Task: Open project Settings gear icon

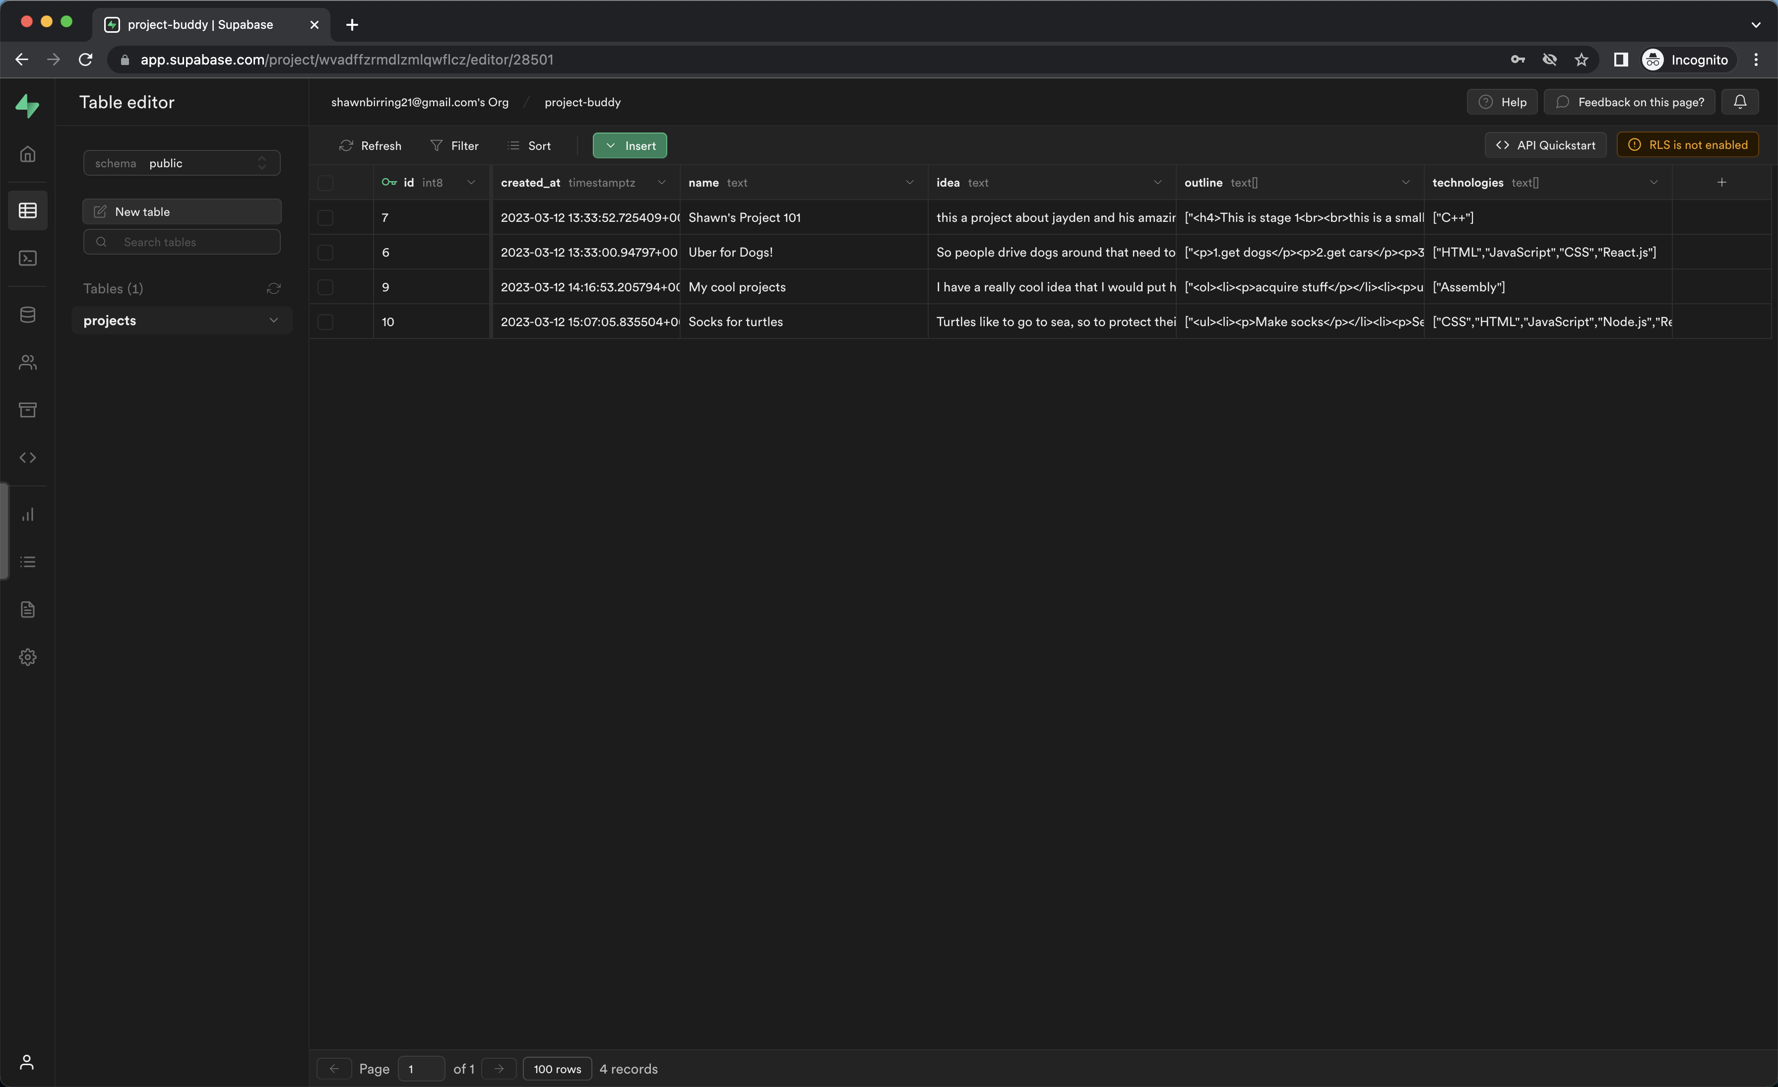Action: (27, 657)
